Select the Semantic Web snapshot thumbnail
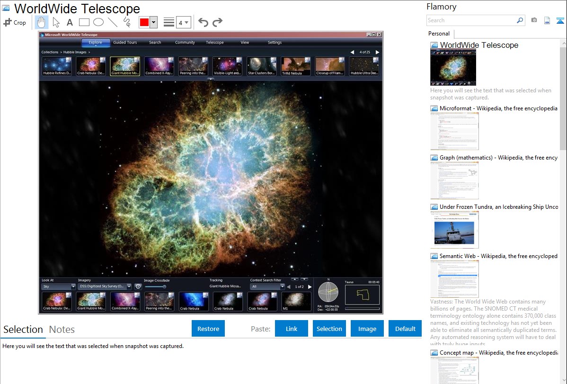The width and height of the screenshot is (567, 384). pos(454,279)
